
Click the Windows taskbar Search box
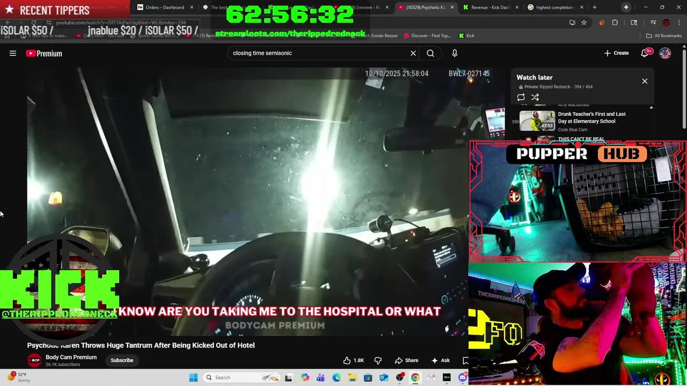coord(242,377)
